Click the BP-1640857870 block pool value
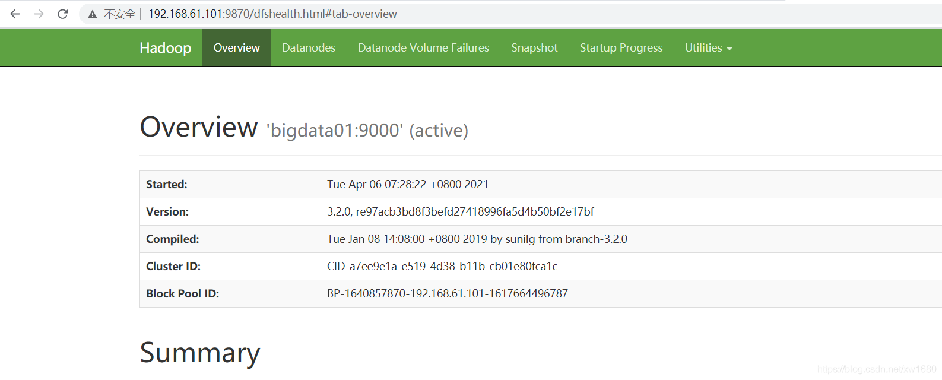The image size is (942, 380). click(448, 293)
